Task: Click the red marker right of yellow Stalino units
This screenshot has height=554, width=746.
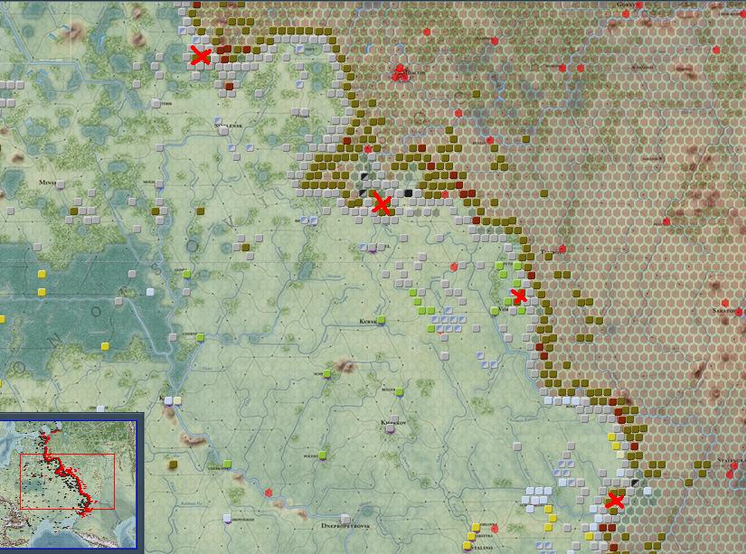Action: tap(495, 529)
